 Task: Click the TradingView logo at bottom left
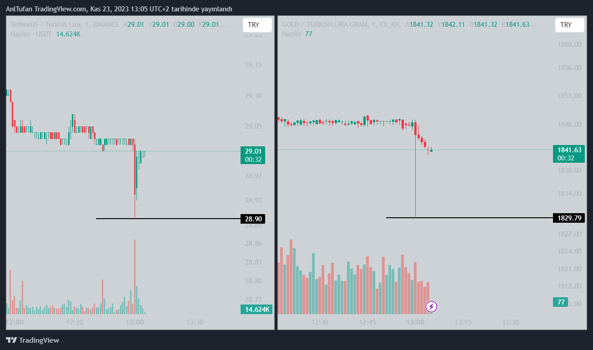coord(32,340)
